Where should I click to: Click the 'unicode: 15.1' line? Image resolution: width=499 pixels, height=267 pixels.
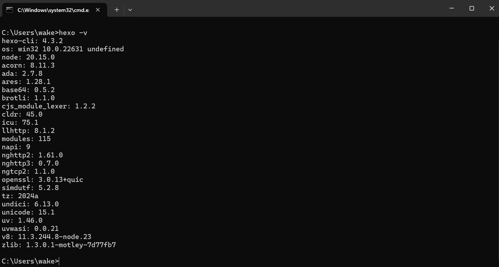[28, 212]
